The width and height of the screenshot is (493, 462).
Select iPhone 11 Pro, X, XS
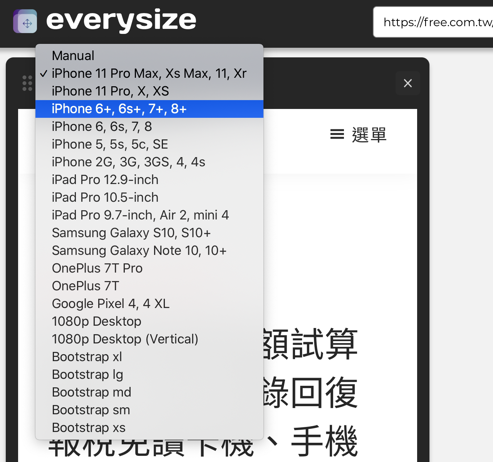(x=149, y=91)
